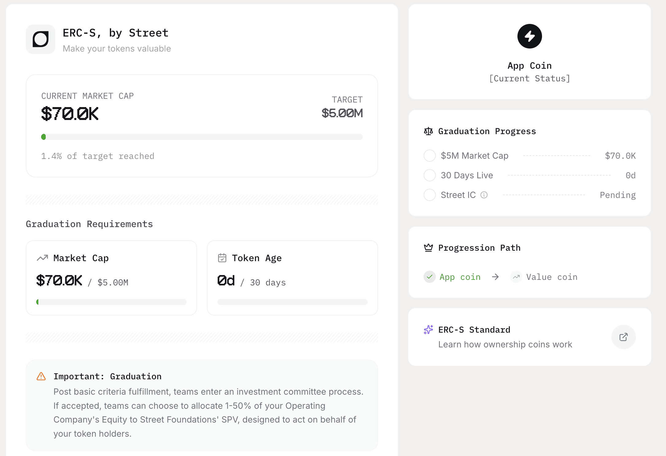666x456 pixels.
Task: Click the ERC-S, by Street heading
Action: 115,33
